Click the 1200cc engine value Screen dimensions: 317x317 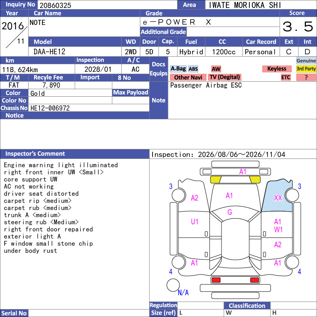pos(223,52)
